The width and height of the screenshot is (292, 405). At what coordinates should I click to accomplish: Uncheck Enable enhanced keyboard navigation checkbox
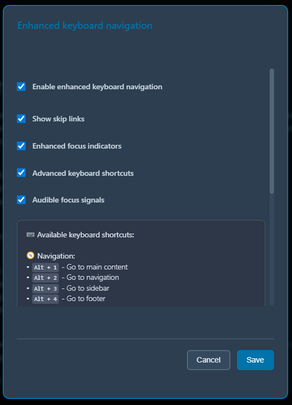tap(21, 87)
